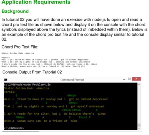Close the Command Prompt window
Screen dimensions: 149x135
click(136, 79)
